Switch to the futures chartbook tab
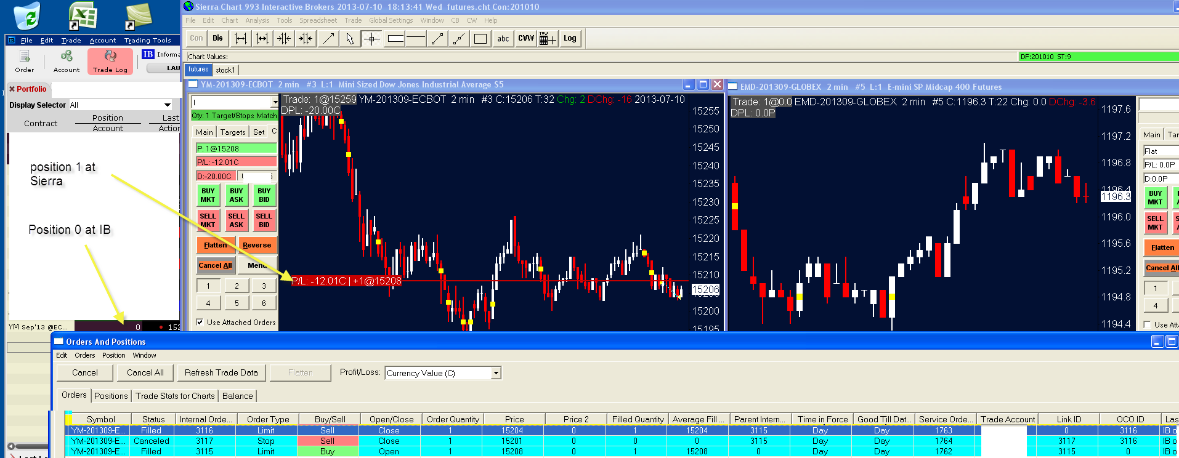1179x458 pixels. 198,70
